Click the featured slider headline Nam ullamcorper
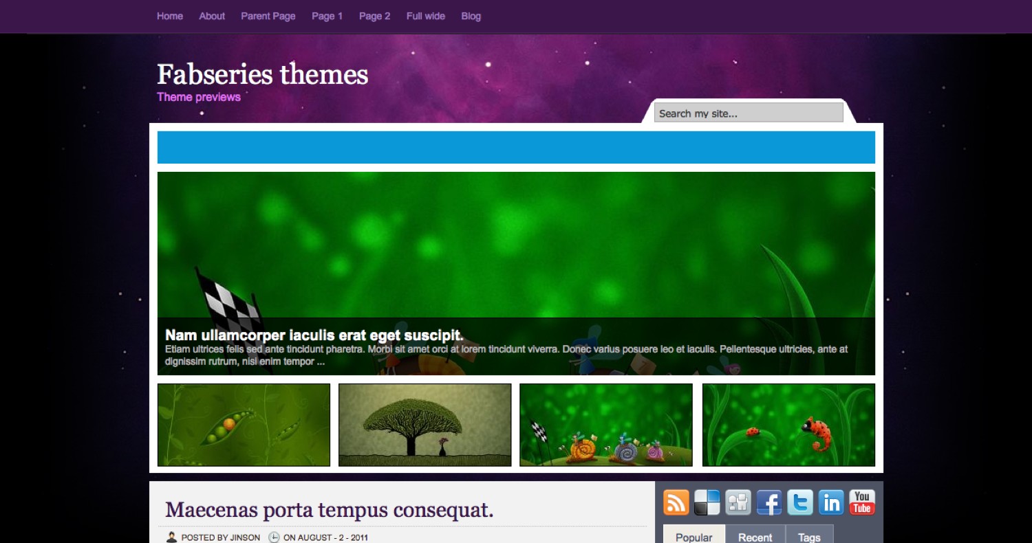The width and height of the screenshot is (1032, 543). pyautogui.click(x=314, y=335)
